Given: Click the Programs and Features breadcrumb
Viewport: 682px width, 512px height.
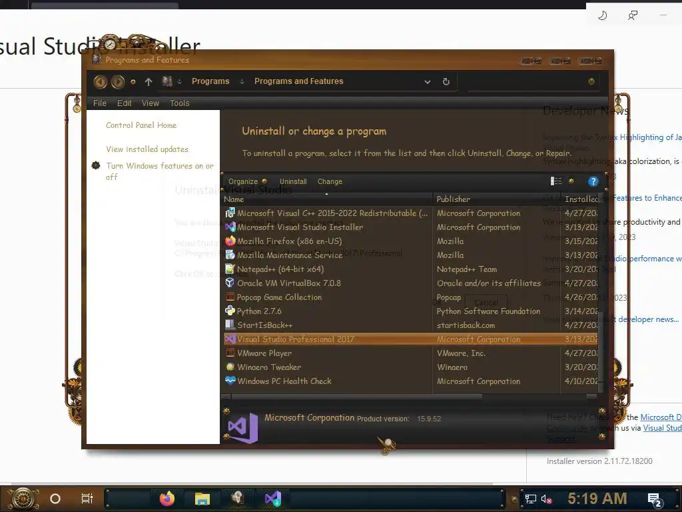Looking at the screenshot, I should click(x=299, y=81).
